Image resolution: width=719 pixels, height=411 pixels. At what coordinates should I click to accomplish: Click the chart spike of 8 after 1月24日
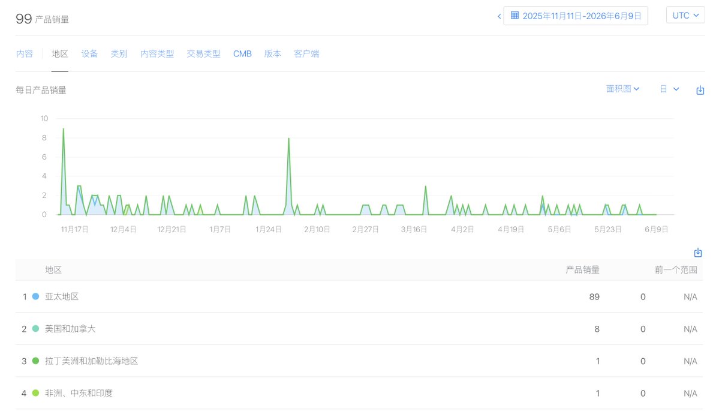(x=289, y=139)
